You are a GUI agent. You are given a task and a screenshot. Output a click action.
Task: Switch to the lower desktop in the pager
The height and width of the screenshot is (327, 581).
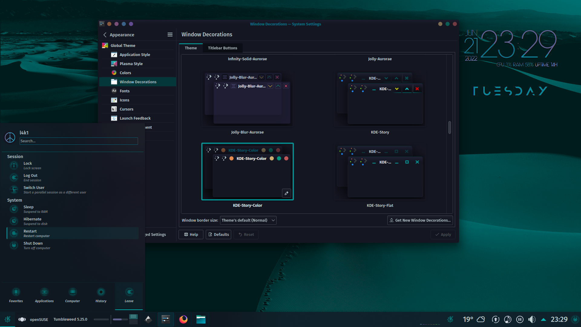click(x=133, y=322)
